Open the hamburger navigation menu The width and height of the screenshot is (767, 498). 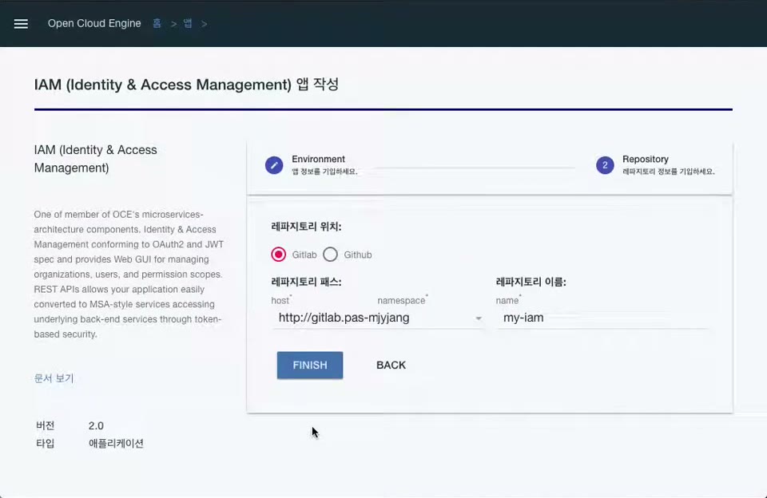[21, 23]
